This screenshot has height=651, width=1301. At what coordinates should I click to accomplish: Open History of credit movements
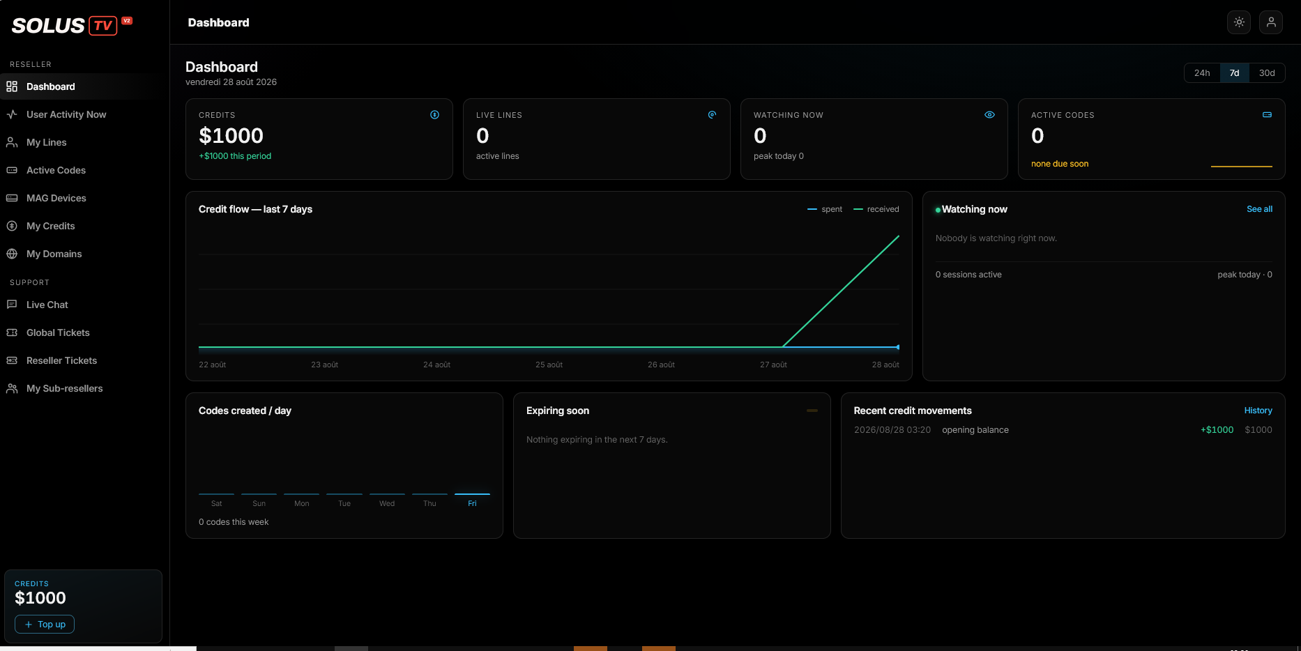click(x=1258, y=411)
